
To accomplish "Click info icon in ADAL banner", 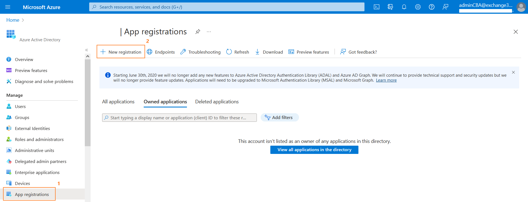I will (108, 75).
